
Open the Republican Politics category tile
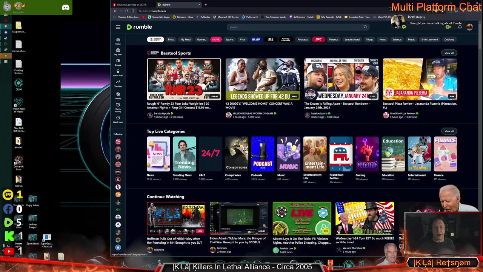pyautogui.click(x=341, y=154)
